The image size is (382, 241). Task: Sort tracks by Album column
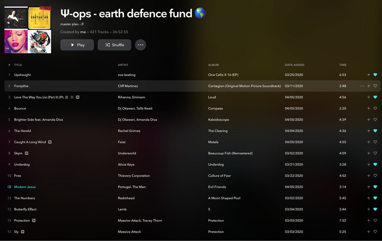[x=213, y=65]
